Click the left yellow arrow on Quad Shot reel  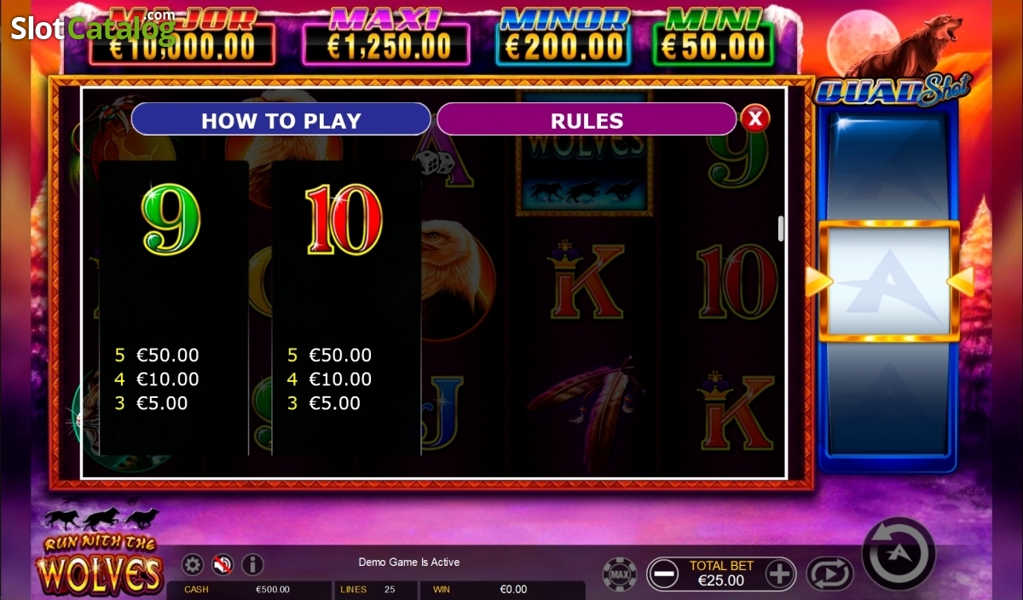pos(818,281)
